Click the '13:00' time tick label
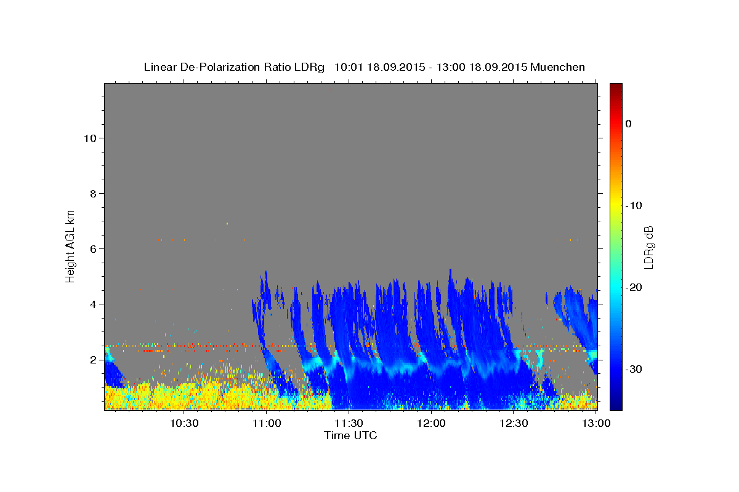Image resolution: width=739 pixels, height=492 pixels. (596, 424)
